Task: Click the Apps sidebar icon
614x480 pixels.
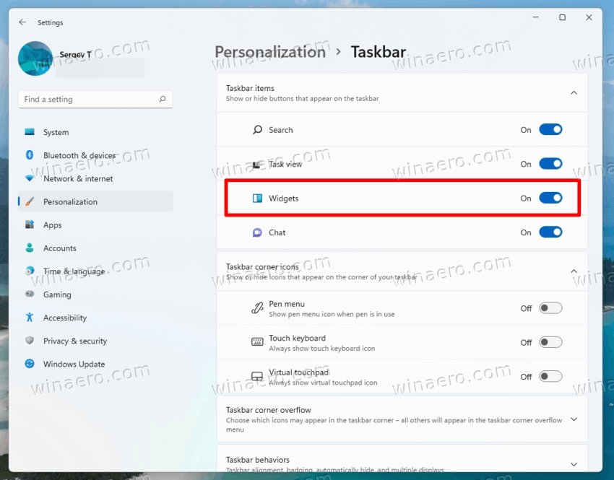Action: 30,224
